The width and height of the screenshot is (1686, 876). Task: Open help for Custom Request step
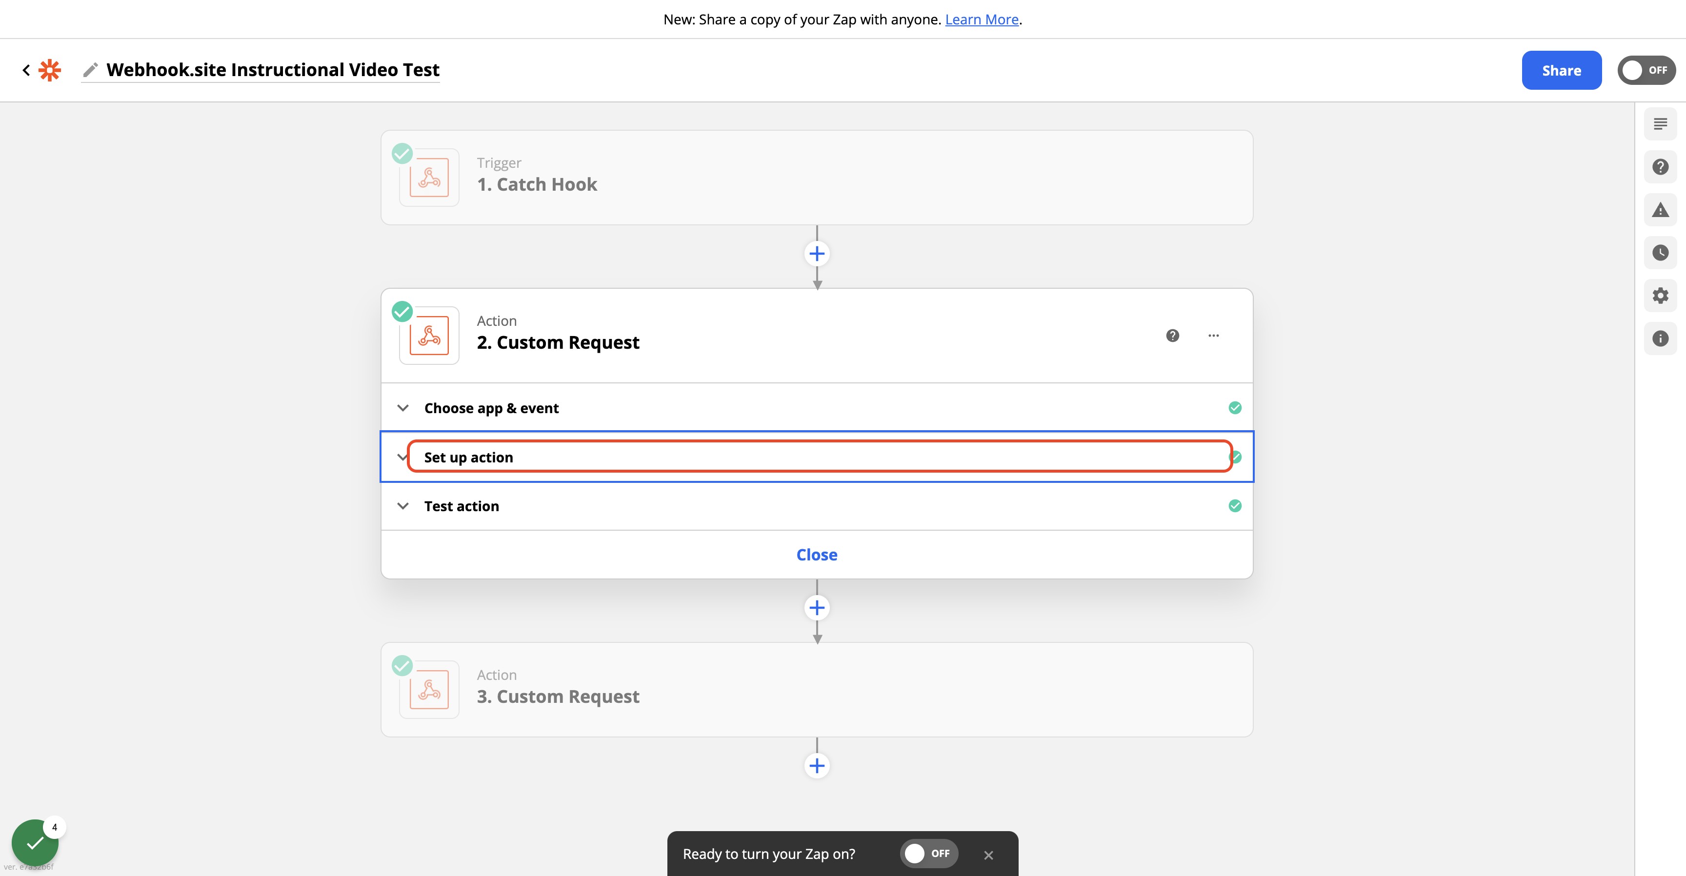point(1172,336)
